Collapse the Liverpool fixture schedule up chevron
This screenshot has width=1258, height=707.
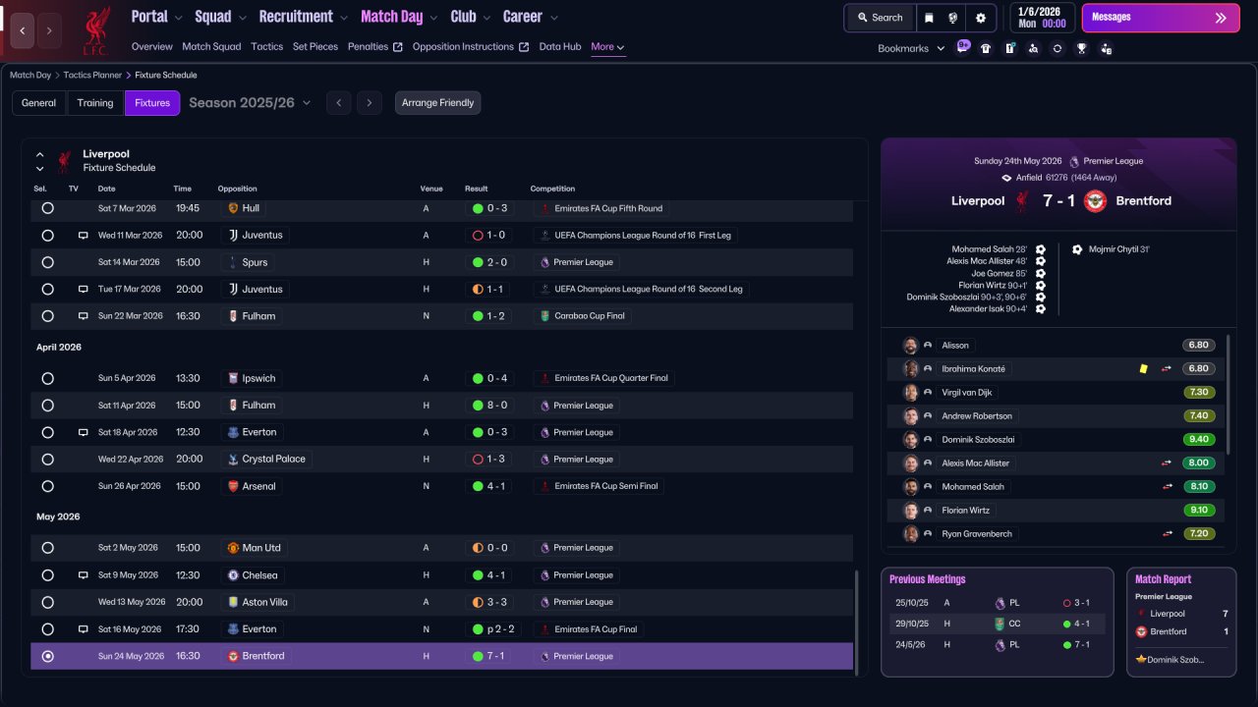coord(40,154)
